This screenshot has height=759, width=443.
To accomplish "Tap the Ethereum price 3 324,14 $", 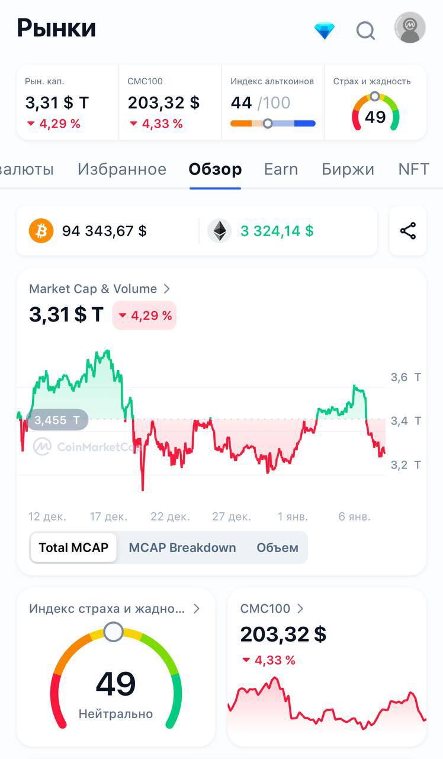I will click(x=277, y=231).
